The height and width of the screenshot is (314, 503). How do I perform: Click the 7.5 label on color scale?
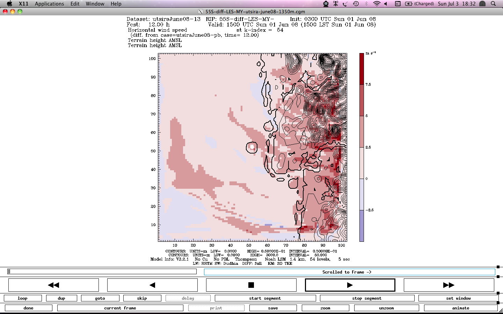click(x=368, y=84)
